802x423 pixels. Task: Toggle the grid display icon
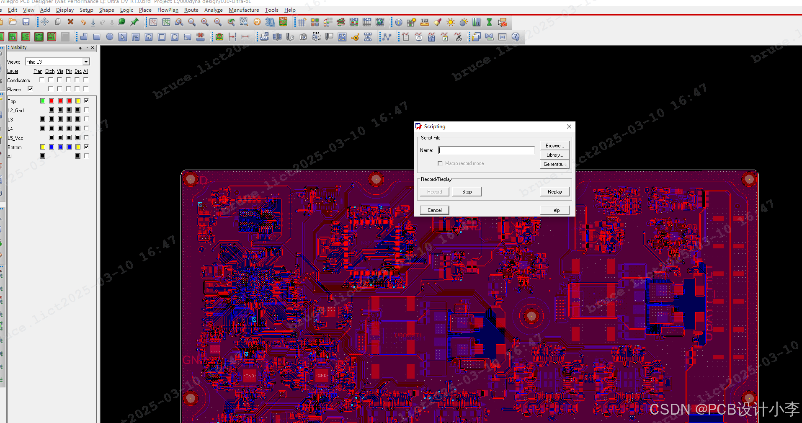302,22
